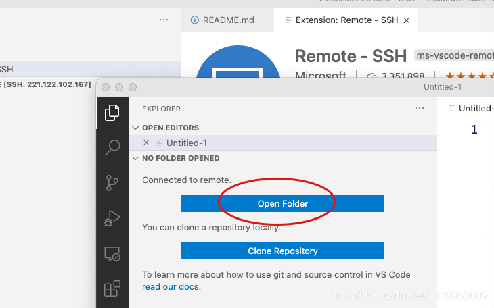The width and height of the screenshot is (494, 308).
Task: Click the Remote - SSH extension logo
Action: pyautogui.click(x=238, y=61)
